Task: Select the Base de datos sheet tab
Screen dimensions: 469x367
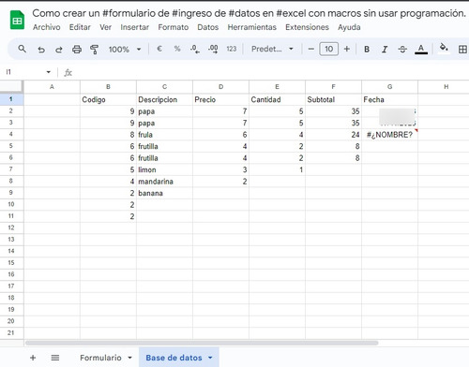Action: click(174, 358)
